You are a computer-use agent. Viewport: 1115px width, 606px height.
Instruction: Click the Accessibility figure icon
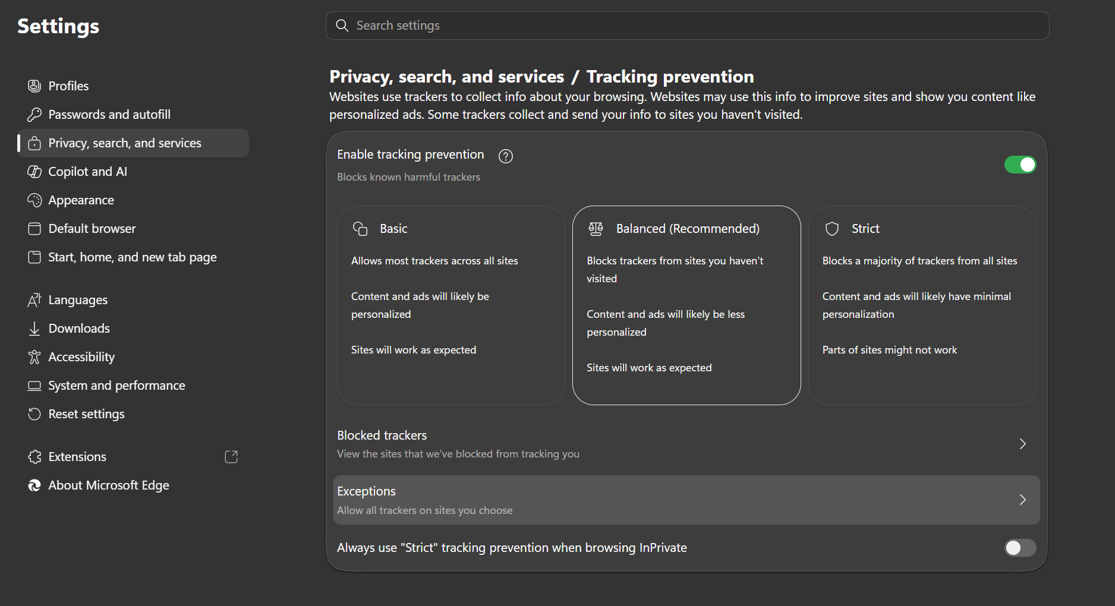point(34,357)
